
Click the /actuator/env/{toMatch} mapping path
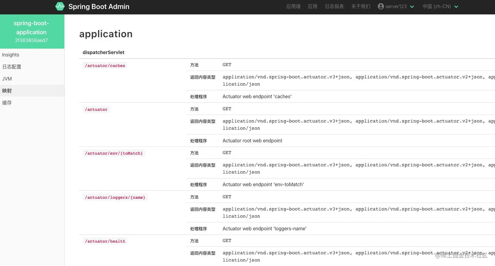point(114,153)
